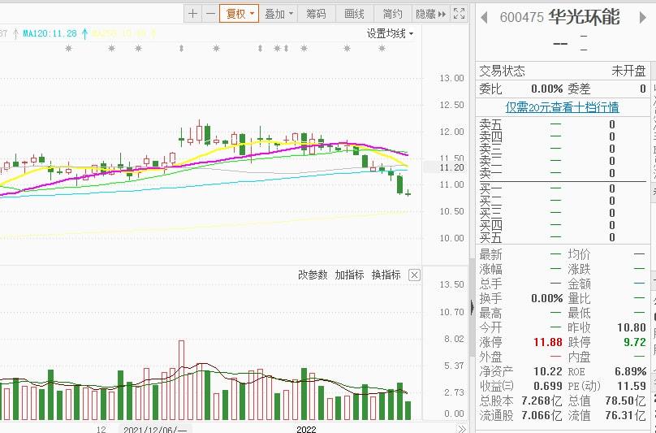Viewport: 656px width, 433px height.
Task: Click 改参数 to edit indicator parameters
Action: click(313, 275)
